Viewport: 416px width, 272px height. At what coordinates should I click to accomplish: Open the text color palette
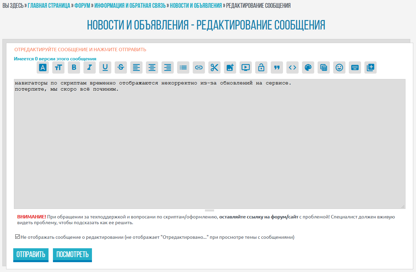coord(308,67)
